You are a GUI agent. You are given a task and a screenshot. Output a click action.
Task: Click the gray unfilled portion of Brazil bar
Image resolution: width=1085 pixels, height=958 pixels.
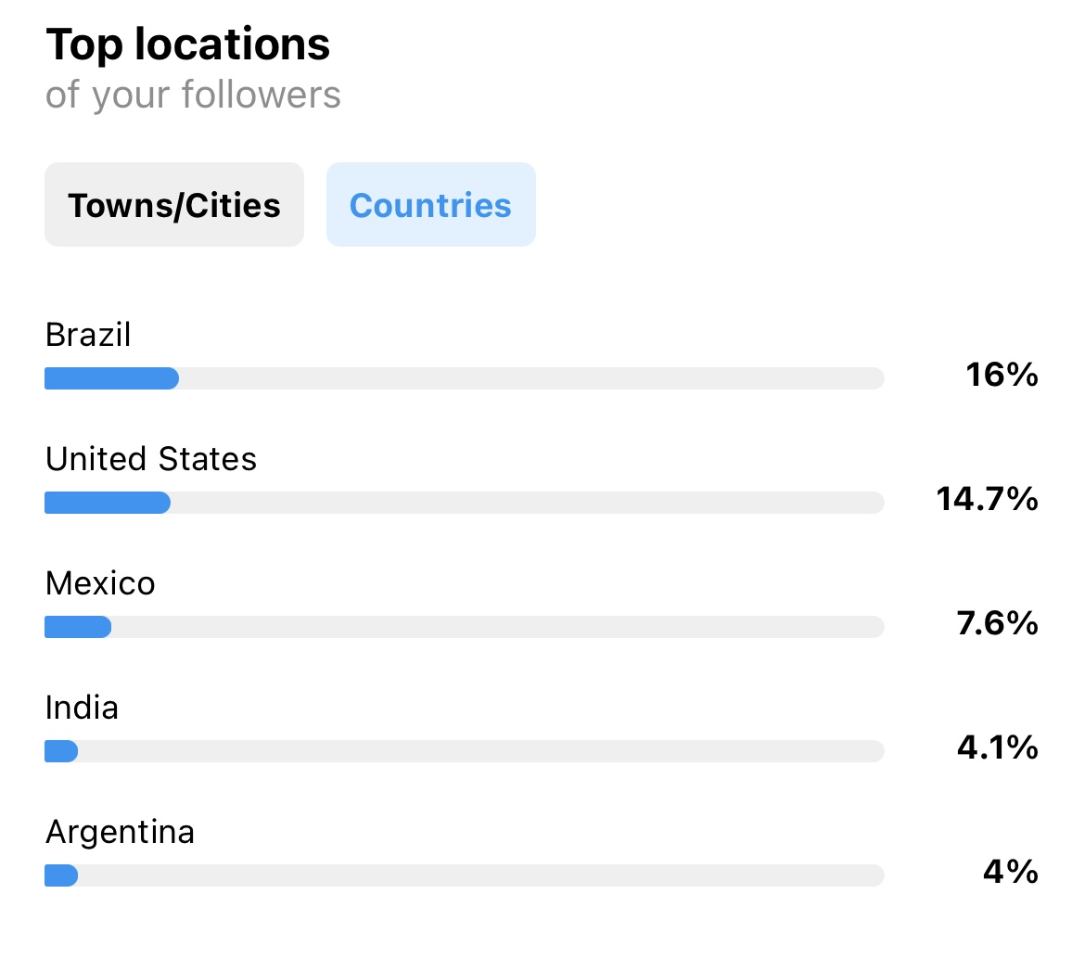(531, 378)
